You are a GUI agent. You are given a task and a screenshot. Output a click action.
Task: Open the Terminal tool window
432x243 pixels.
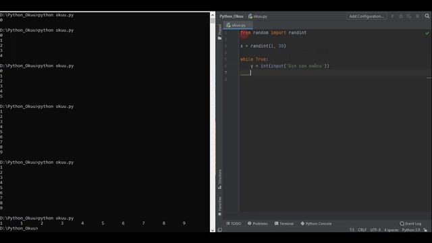(x=284, y=223)
